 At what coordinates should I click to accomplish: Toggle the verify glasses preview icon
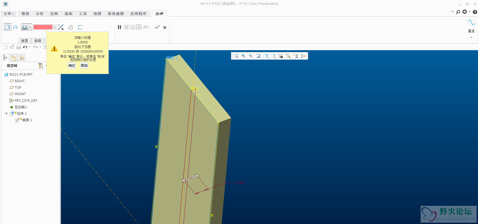[x=146, y=27]
